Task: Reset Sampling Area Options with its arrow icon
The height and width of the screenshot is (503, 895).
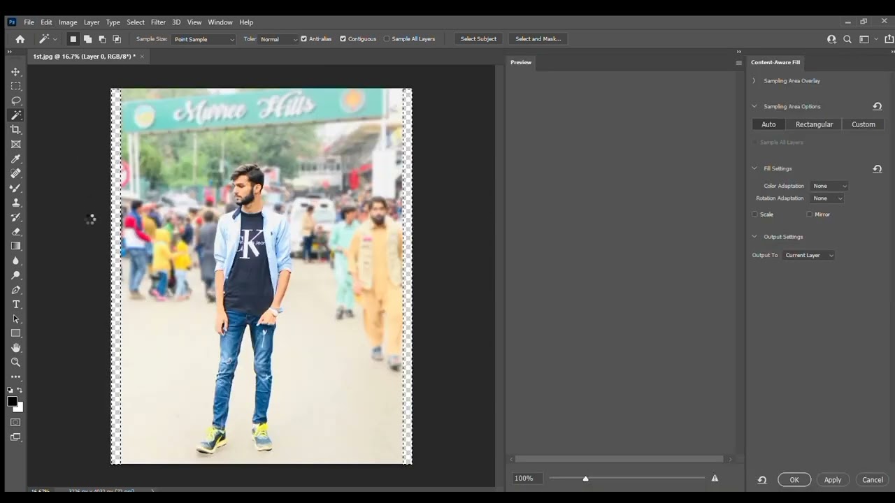Action: (x=877, y=106)
